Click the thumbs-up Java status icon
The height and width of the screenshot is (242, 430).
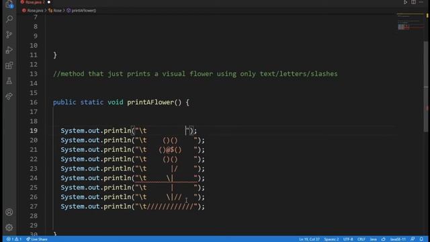pyautogui.click(x=384, y=239)
